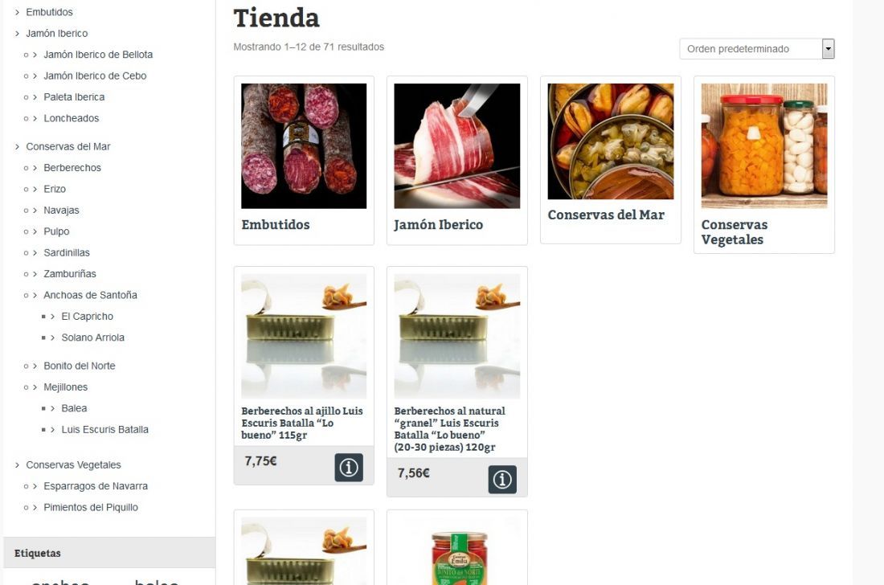Open Berberechos al ajillo product title
The width and height of the screenshot is (884, 585).
[x=302, y=423]
